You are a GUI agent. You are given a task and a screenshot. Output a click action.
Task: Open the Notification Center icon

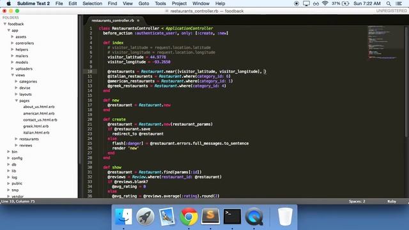pyautogui.click(x=399, y=3)
